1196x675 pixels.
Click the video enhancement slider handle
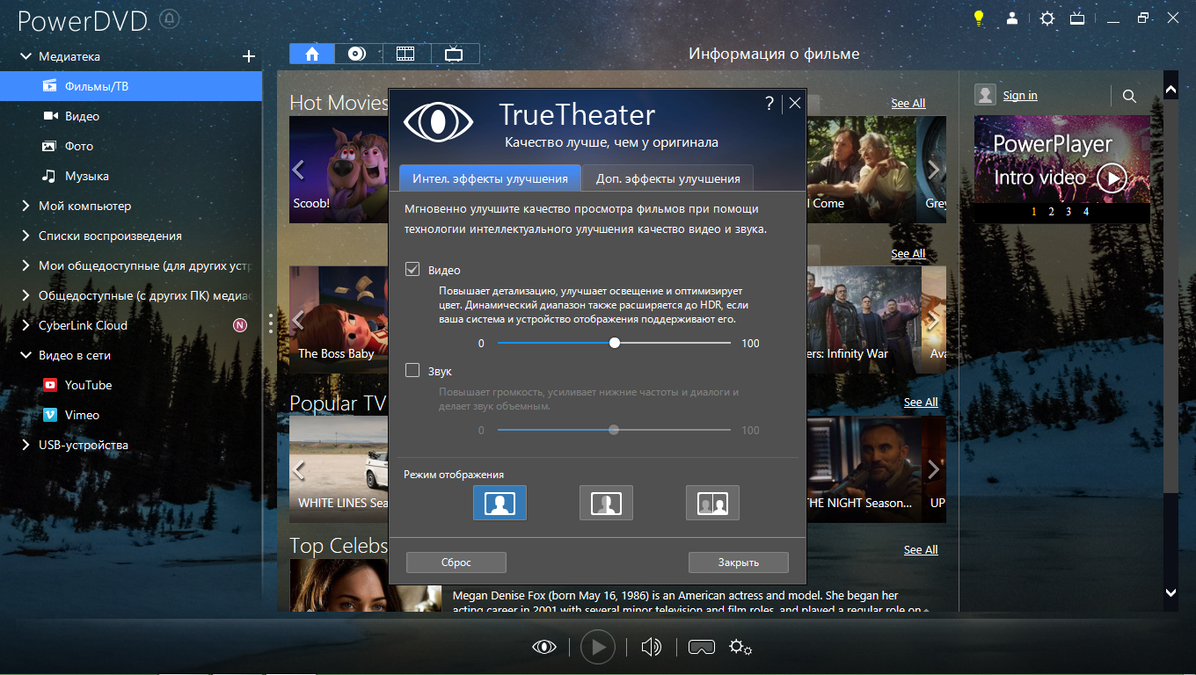click(615, 343)
